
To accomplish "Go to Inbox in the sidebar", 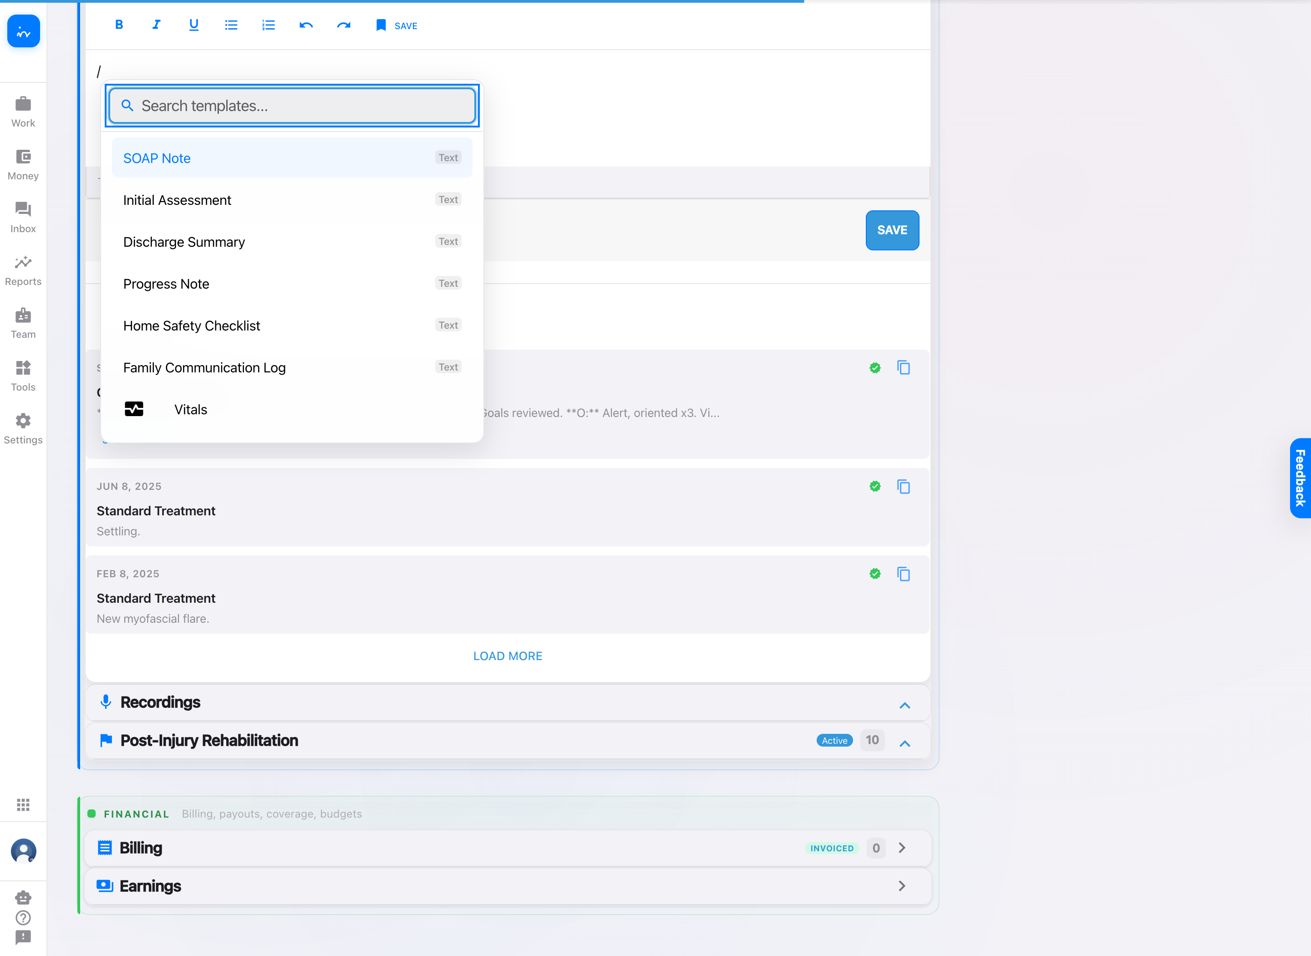I will click(x=23, y=218).
